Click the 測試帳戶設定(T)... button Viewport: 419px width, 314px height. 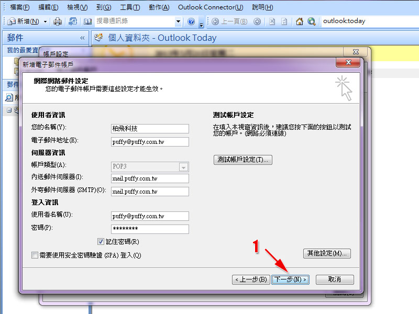(x=243, y=160)
